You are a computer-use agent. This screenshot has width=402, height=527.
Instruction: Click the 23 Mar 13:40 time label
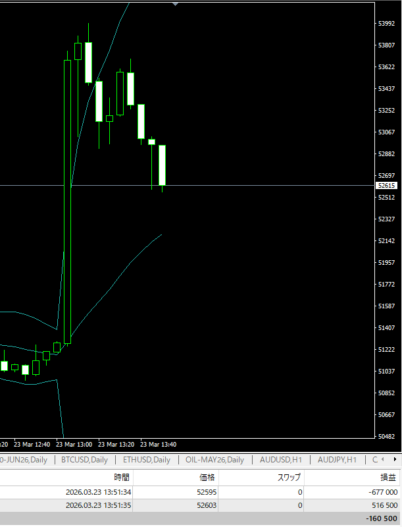click(x=159, y=444)
